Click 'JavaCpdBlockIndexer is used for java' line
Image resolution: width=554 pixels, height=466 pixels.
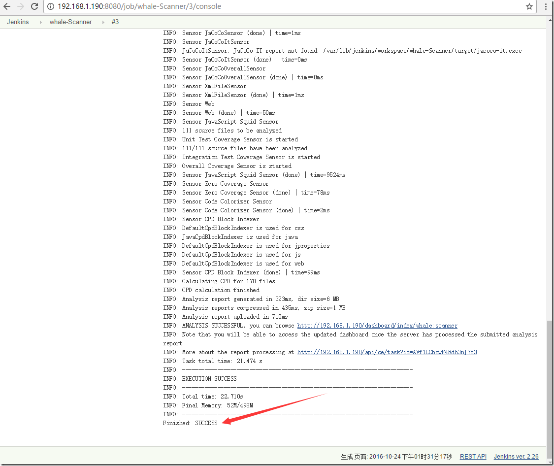click(230, 237)
